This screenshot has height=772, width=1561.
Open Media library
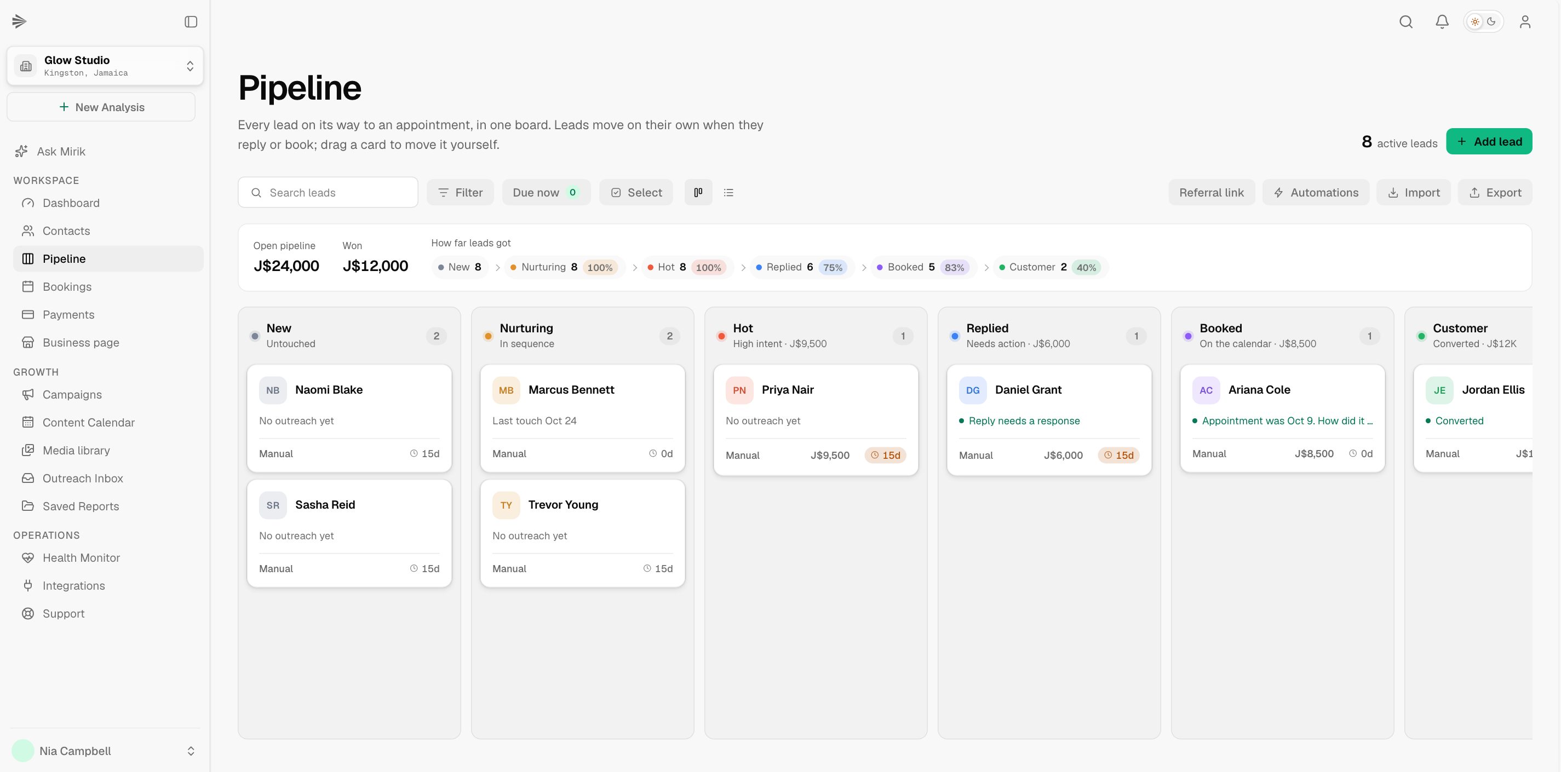(x=108, y=450)
